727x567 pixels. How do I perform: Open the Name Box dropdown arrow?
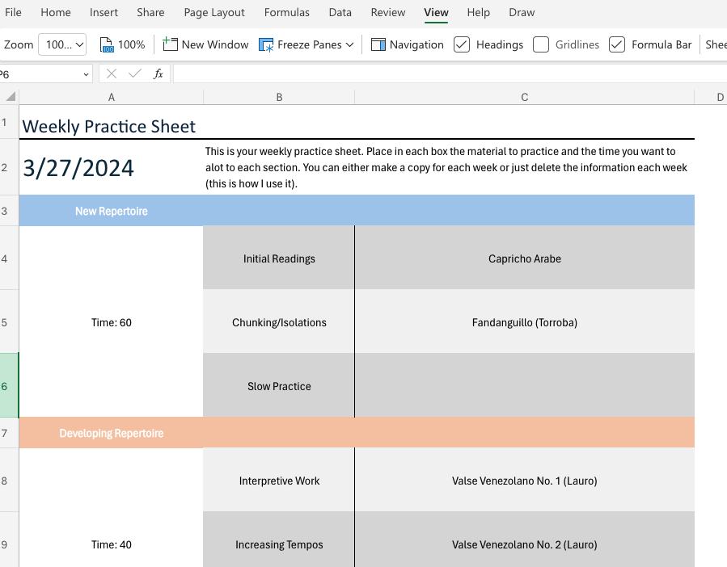(86, 74)
